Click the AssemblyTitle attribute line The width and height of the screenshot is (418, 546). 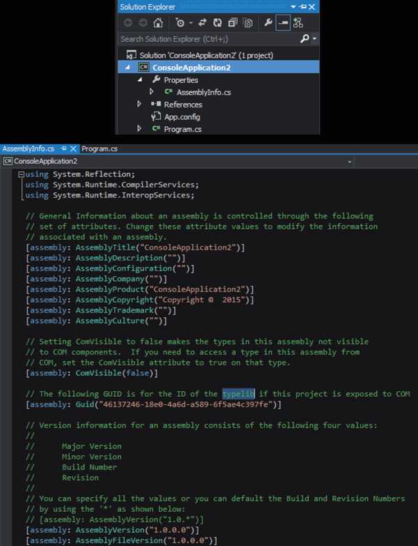point(135,248)
